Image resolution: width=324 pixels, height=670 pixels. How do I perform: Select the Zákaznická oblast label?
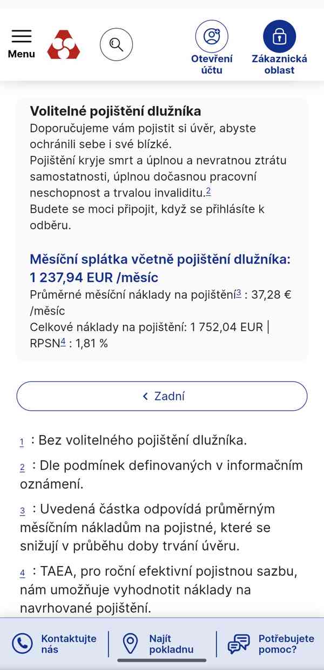279,64
